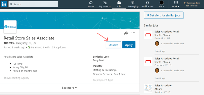Open Sales Associate, Retail job in Commack
Screen dimensions: 204x95
pos(167,59)
